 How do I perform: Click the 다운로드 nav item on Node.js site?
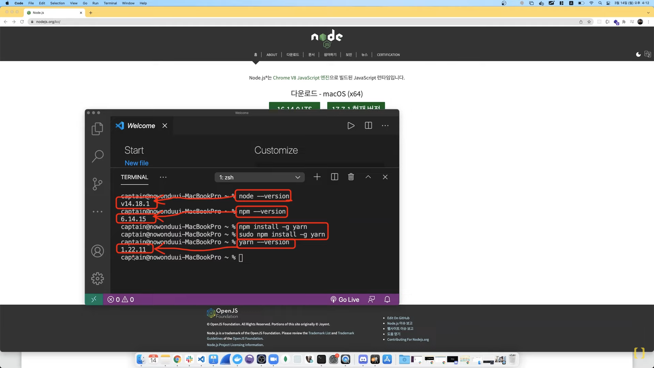coord(293,55)
